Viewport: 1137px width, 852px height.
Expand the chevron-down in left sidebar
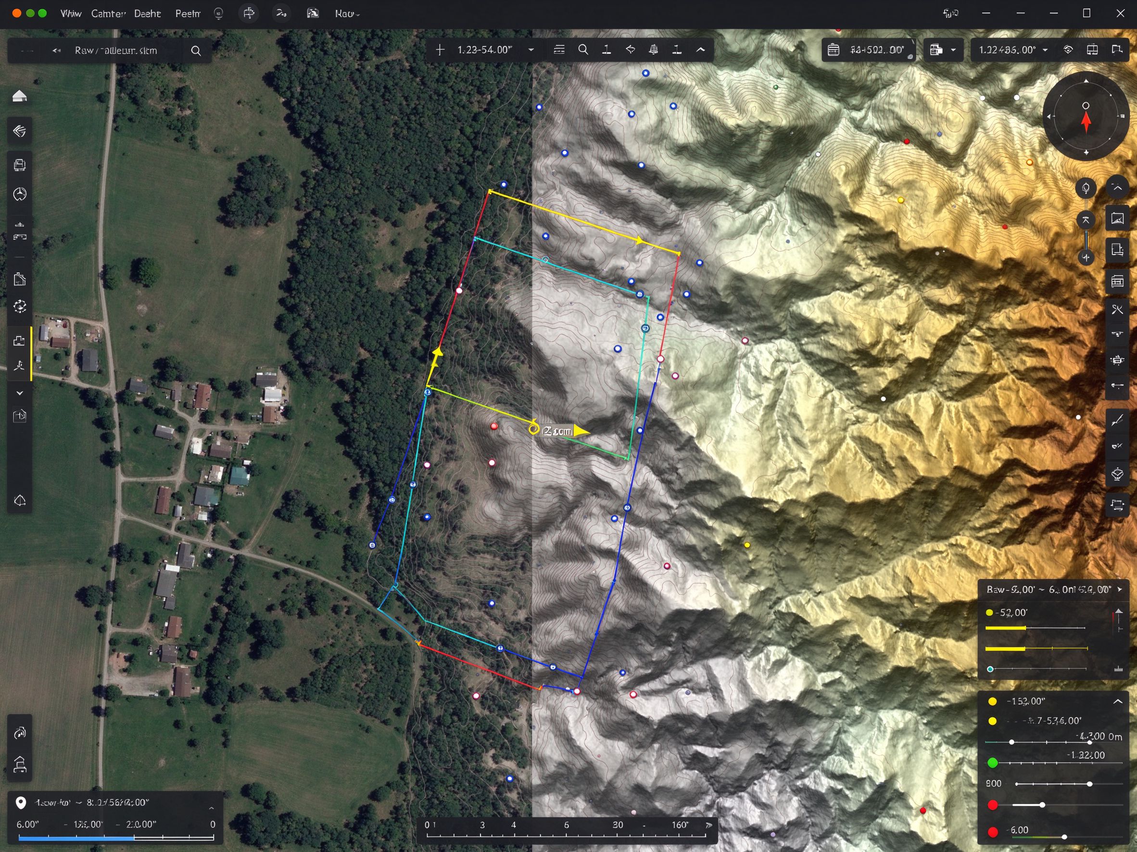click(20, 393)
